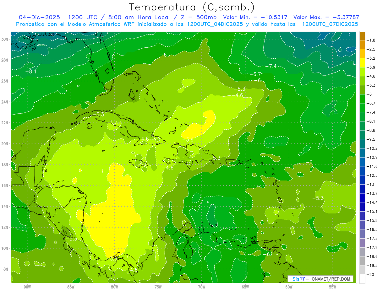The width and height of the screenshot is (377, 291).
Task: Click the "22N" latitude axis label
Action: pos(5,123)
